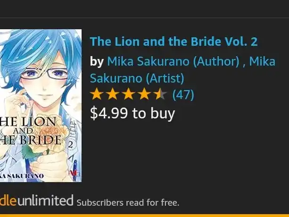
Task: Click the book cover thumbnail image
Action: click(x=41, y=106)
